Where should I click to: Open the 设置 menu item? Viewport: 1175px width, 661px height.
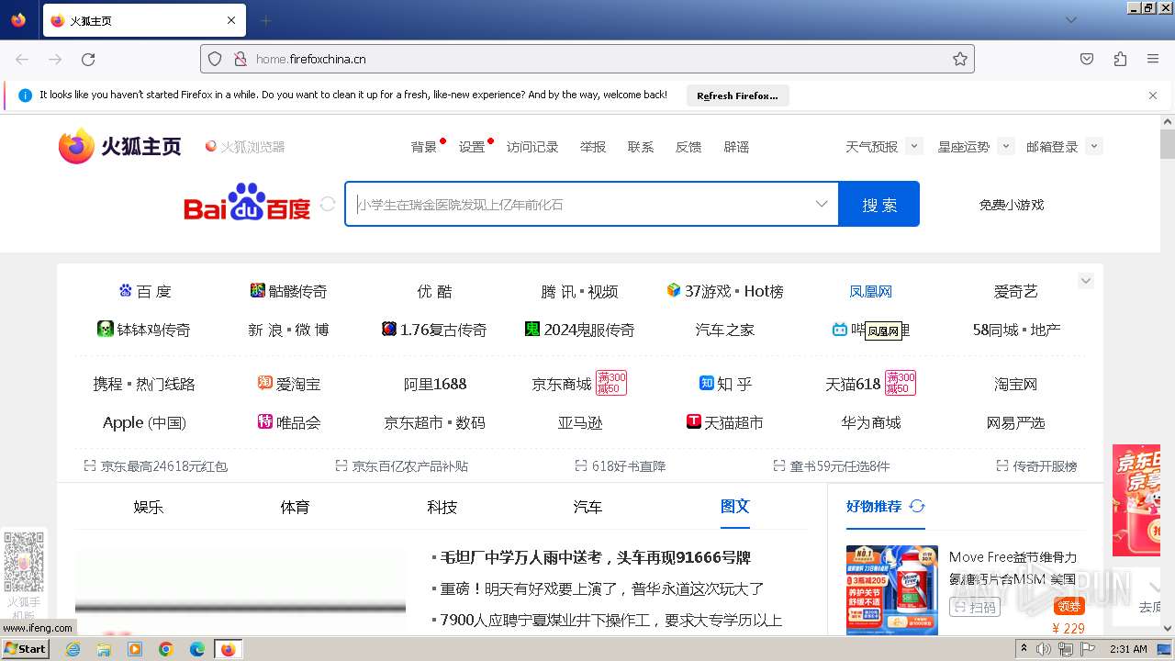pos(472,147)
